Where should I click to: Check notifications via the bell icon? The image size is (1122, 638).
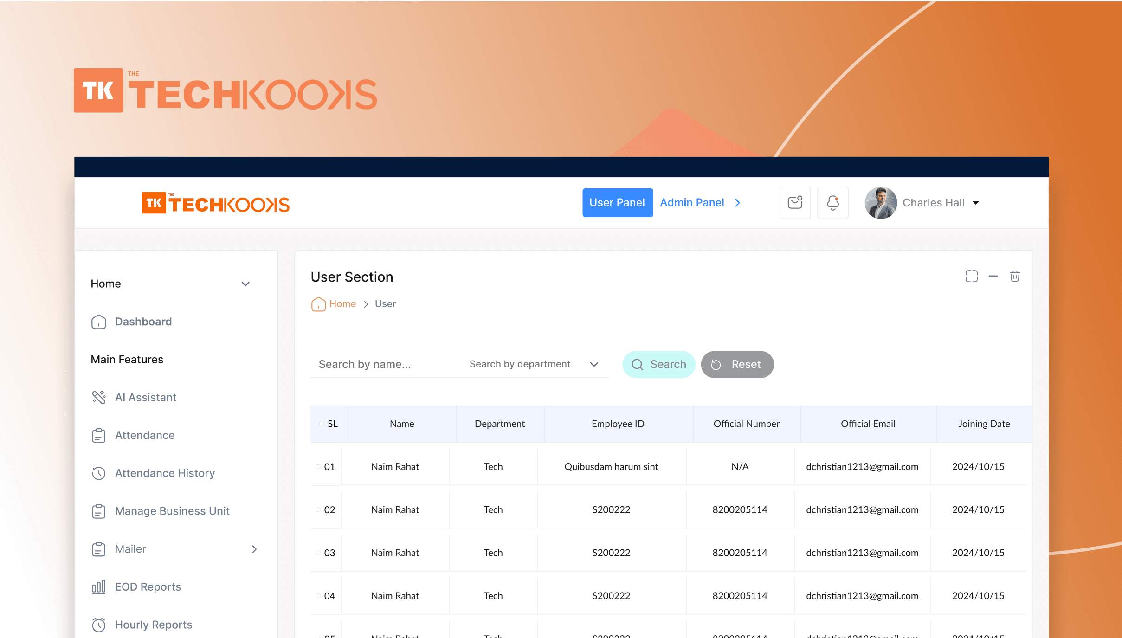coord(832,202)
